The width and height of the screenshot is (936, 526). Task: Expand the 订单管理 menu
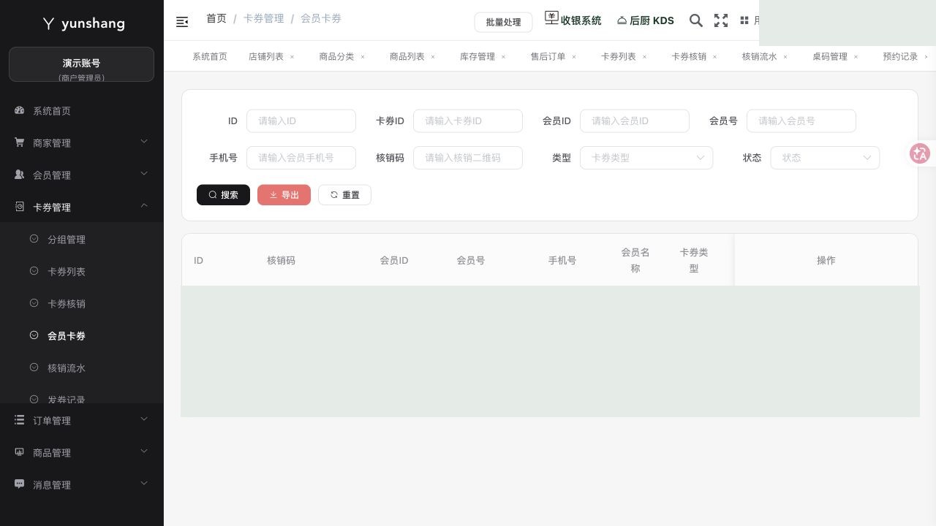(x=82, y=421)
